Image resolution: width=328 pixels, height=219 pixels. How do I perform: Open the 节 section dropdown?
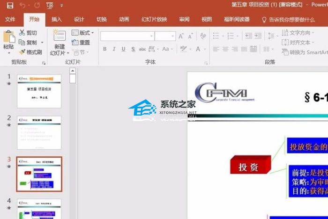[80, 52]
